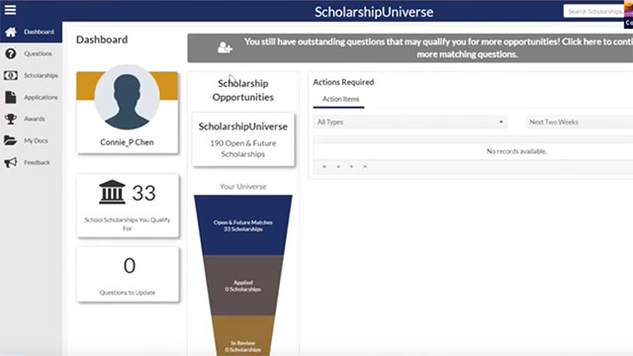Open the Next Two Weeks dropdown
The height and width of the screenshot is (356, 633).
(580, 122)
